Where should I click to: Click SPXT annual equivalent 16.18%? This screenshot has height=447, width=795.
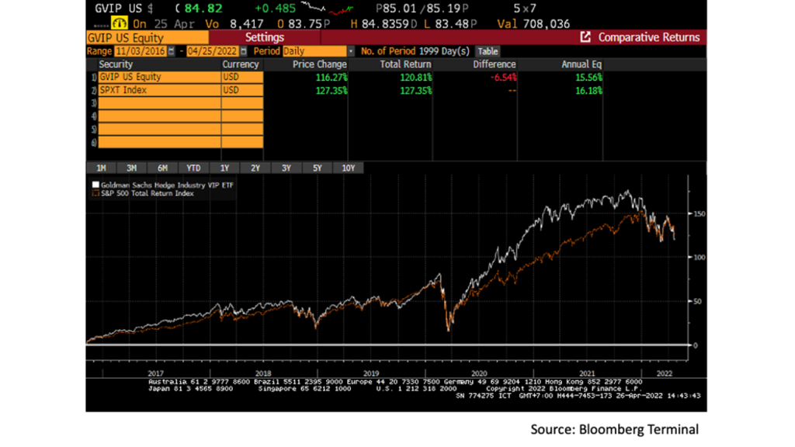tap(588, 91)
